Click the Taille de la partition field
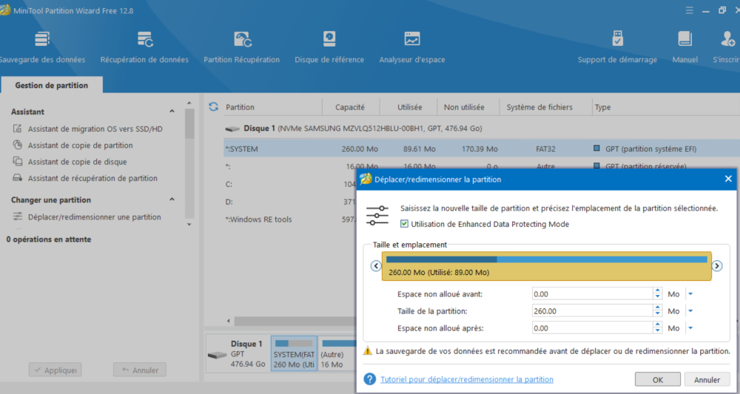The height and width of the screenshot is (394, 740). click(x=591, y=311)
